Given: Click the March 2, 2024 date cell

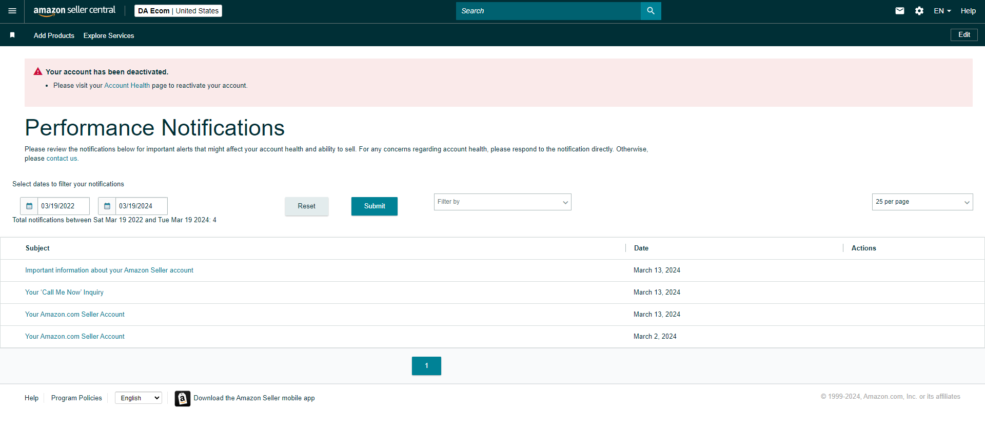Looking at the screenshot, I should pyautogui.click(x=655, y=337).
